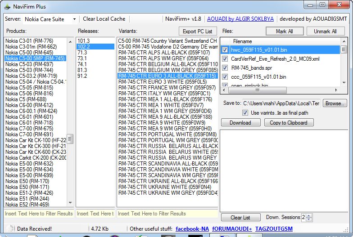Uncheck the RM-745_bands.spr checkbox
The height and width of the screenshot is (237, 353).
tap(225, 67)
